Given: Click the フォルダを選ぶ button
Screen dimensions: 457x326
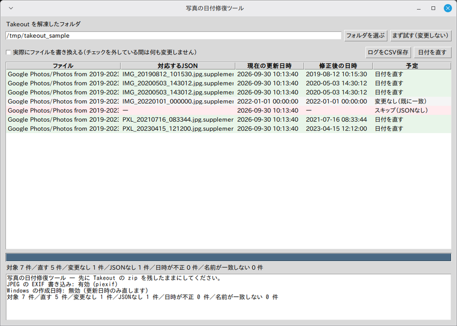Looking at the screenshot, I should [366, 36].
